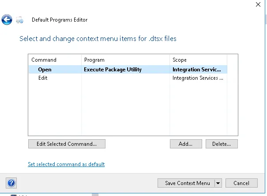
Task: Click the blue back arrow button
Action: (x=7, y=19)
